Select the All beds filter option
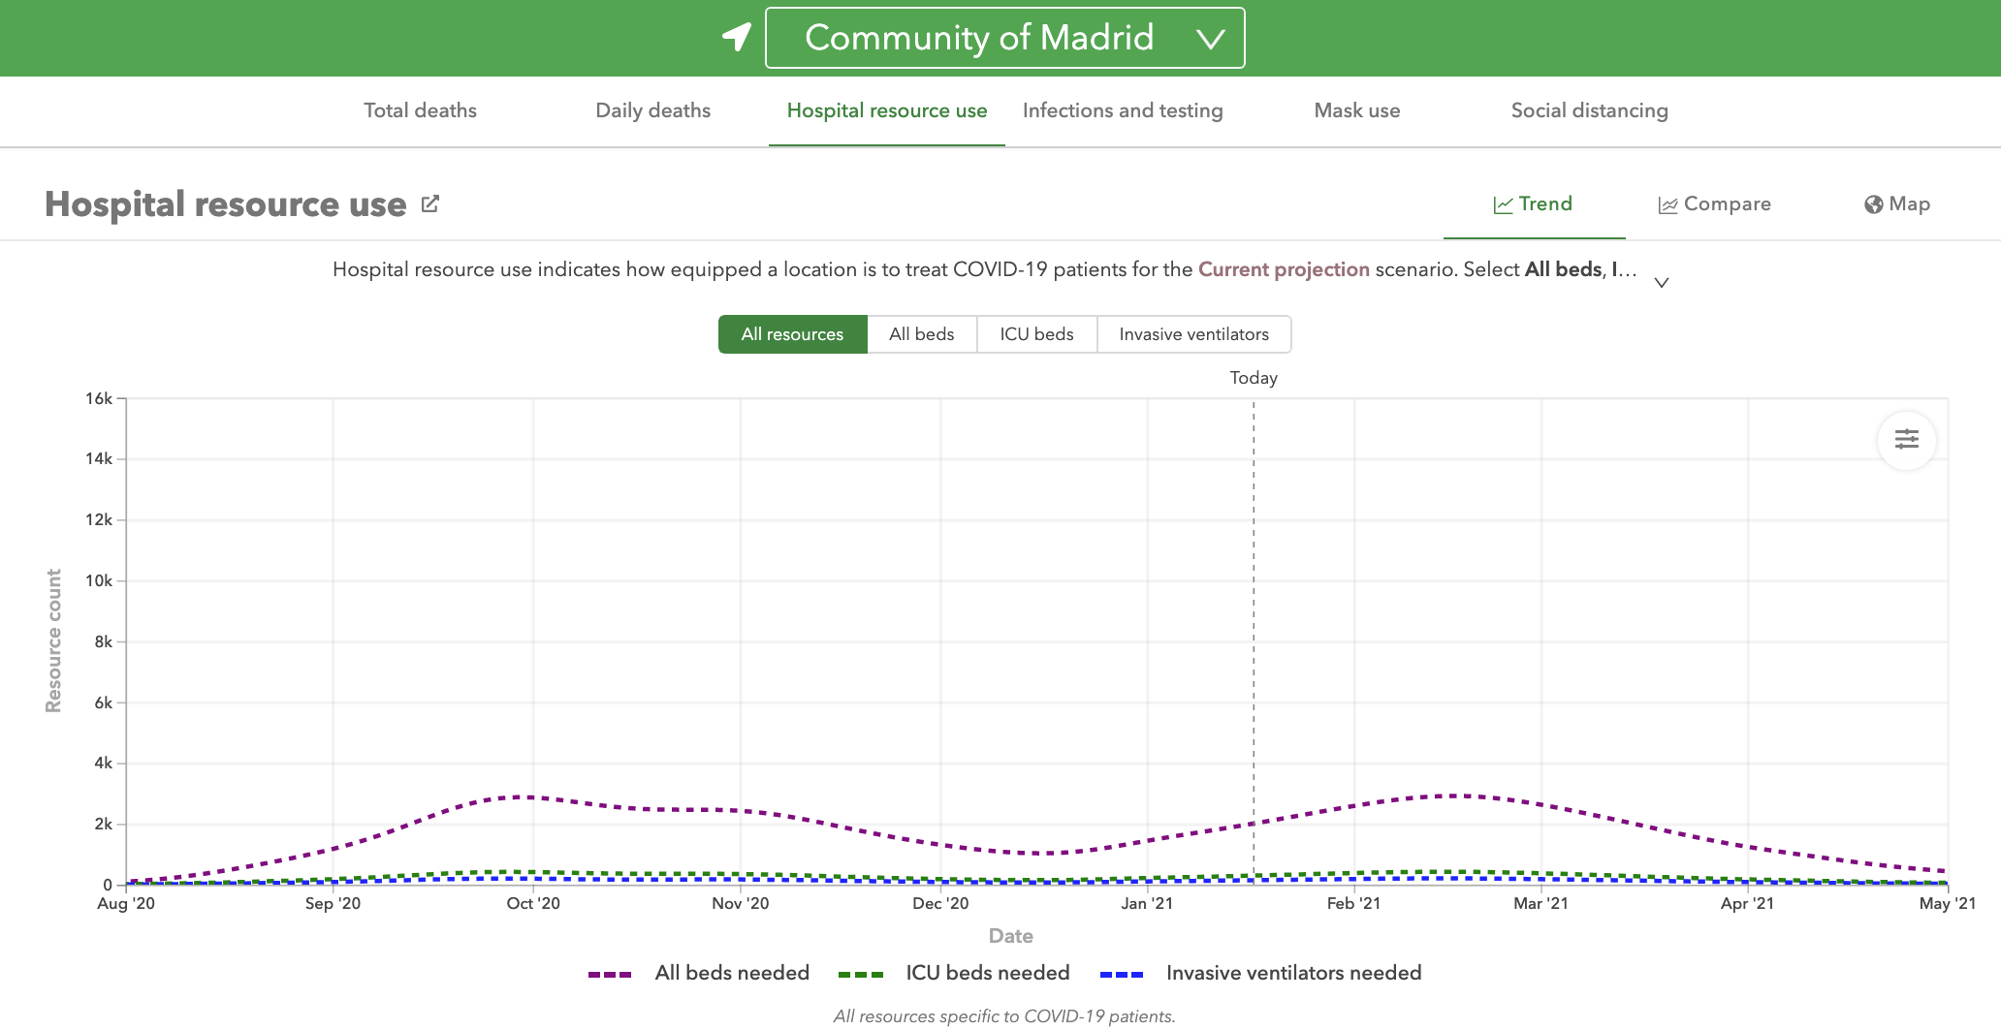2001x1030 pixels. click(x=921, y=333)
